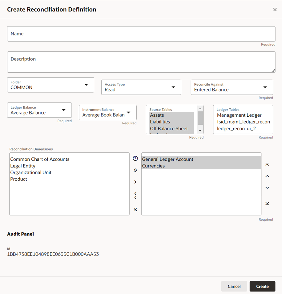Click the single right-arrow move icon
This screenshot has width=282, height=294.
pyautogui.click(x=135, y=182)
